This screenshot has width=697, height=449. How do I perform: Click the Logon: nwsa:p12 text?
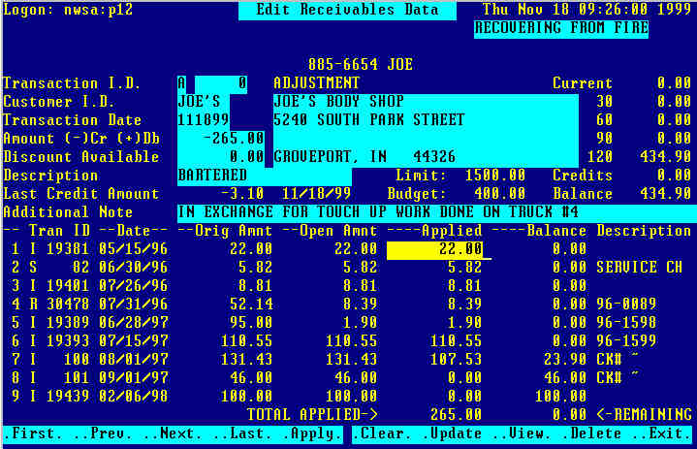pyautogui.click(x=69, y=10)
